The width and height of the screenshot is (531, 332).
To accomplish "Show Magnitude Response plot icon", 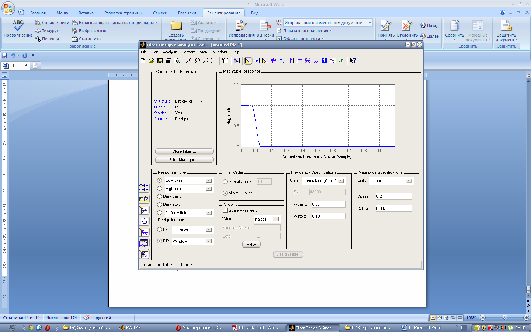I will [x=248, y=61].
